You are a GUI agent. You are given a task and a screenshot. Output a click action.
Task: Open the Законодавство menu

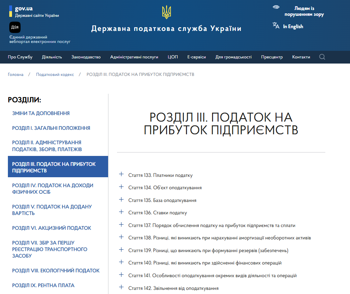[x=86, y=57]
